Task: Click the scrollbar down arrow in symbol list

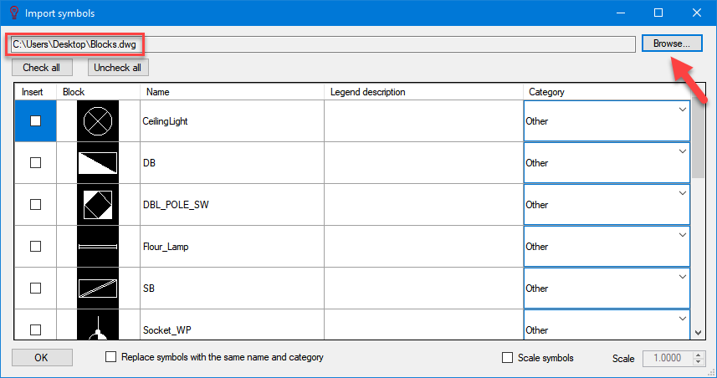Action: [x=699, y=333]
